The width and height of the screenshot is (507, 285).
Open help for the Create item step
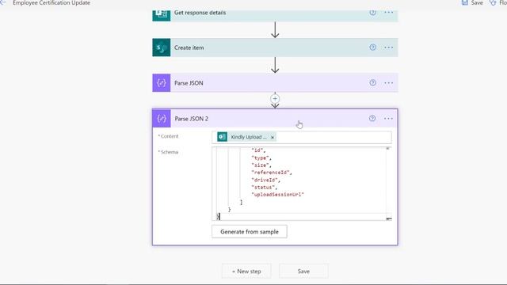click(x=372, y=47)
